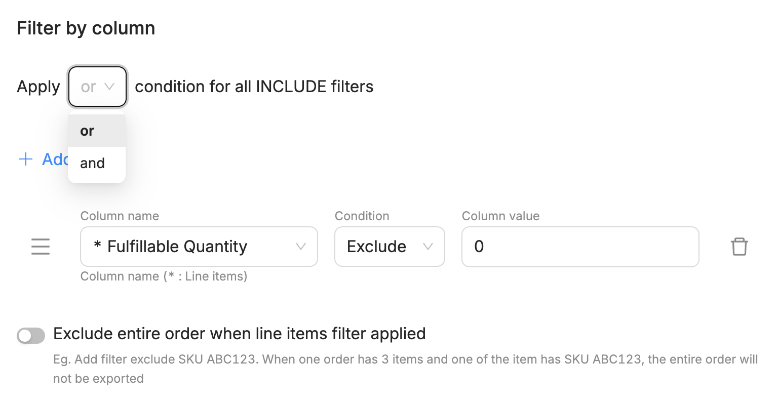
Task: Click the 'Exclude entire order' toggle label text
Action: 239,334
